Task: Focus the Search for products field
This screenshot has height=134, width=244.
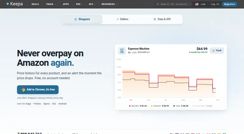Action: 174,4
